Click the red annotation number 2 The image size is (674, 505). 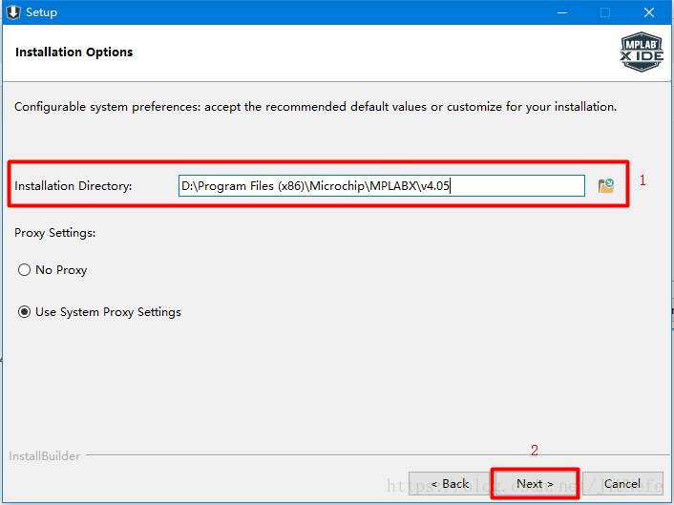pyautogui.click(x=535, y=451)
